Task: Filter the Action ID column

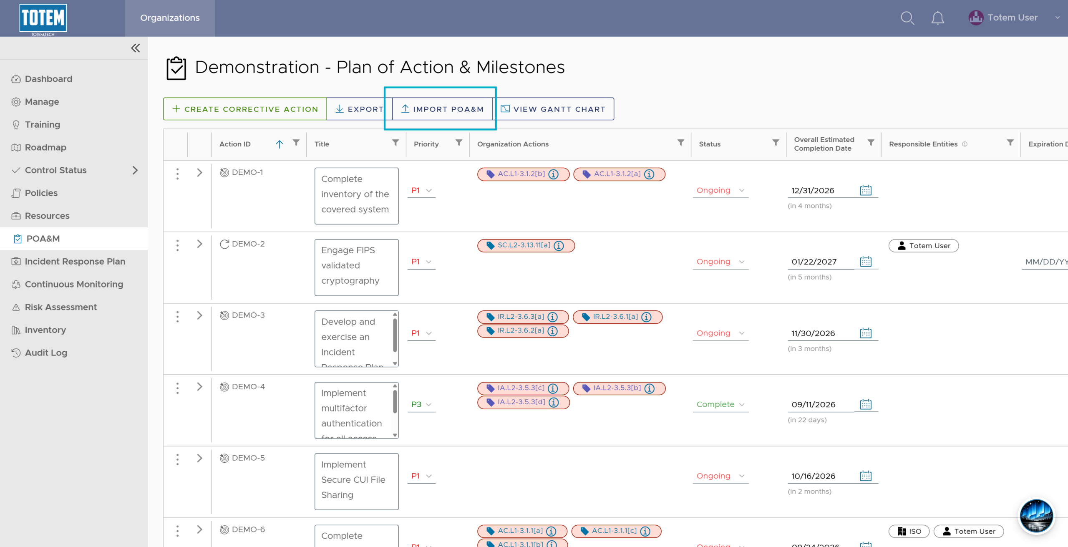Action: (296, 143)
